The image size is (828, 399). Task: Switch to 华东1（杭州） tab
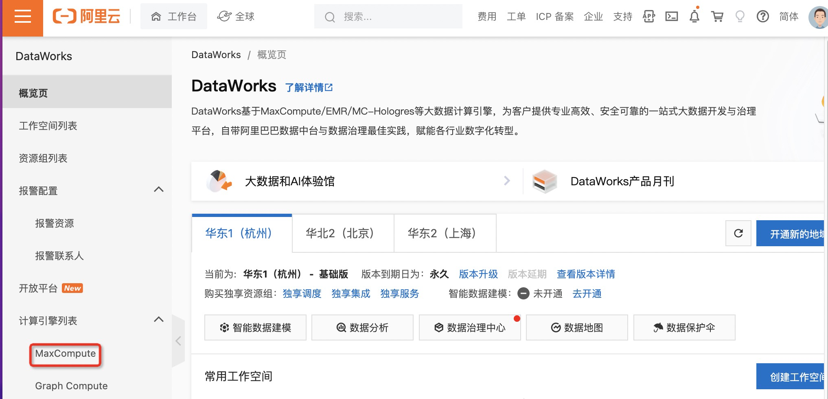click(242, 233)
